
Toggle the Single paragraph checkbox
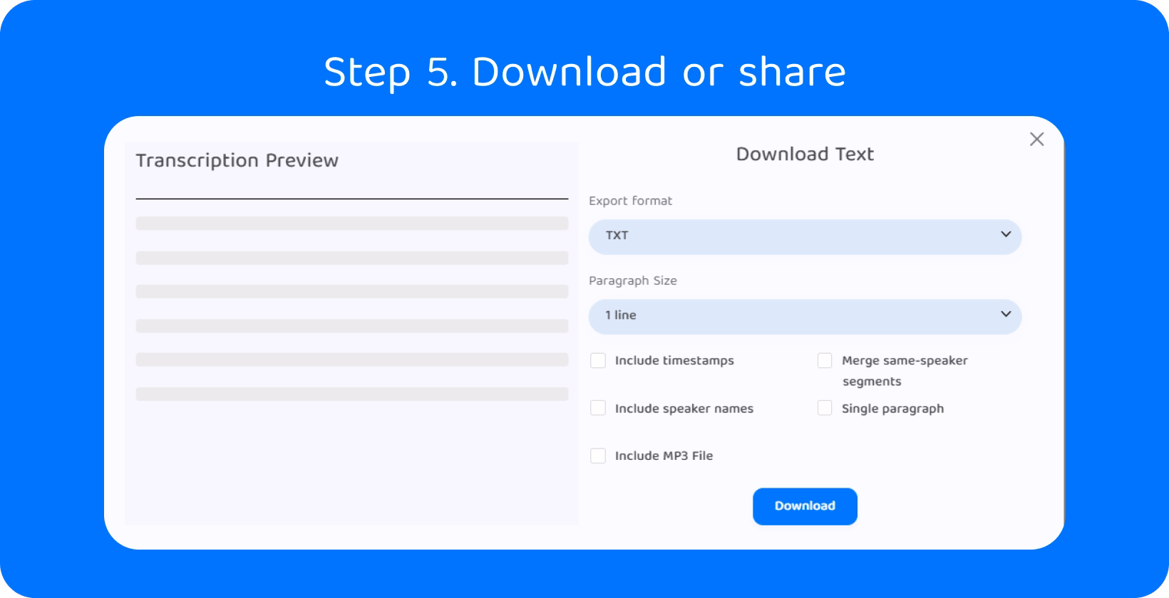point(825,408)
